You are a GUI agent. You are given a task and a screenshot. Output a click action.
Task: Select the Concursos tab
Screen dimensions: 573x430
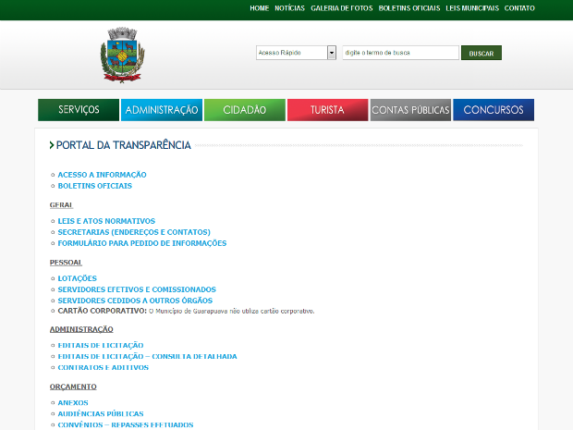493,110
